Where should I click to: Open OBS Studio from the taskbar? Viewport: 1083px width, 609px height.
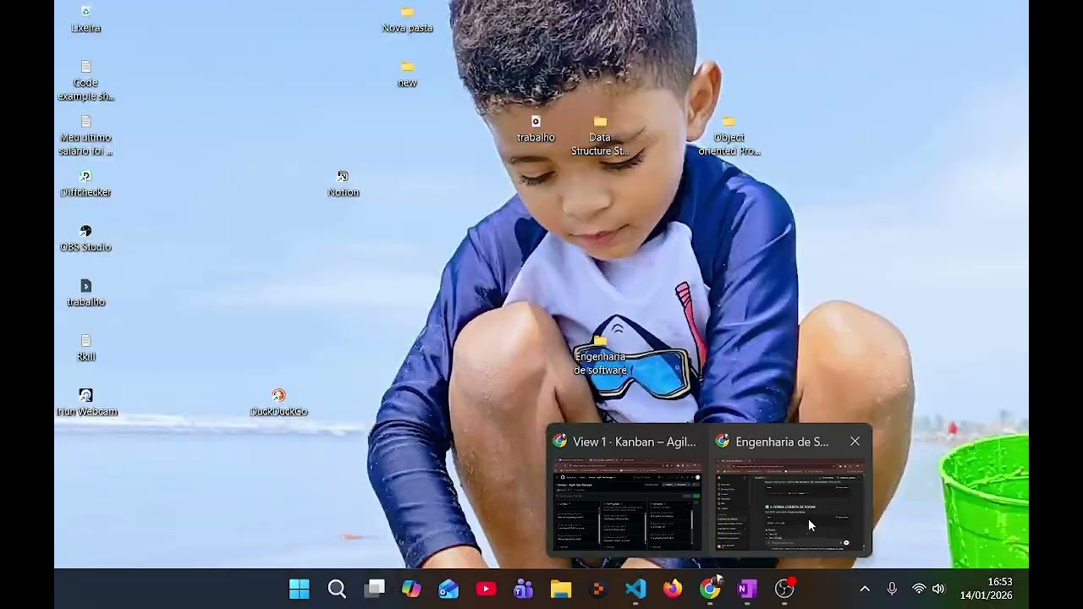784,590
